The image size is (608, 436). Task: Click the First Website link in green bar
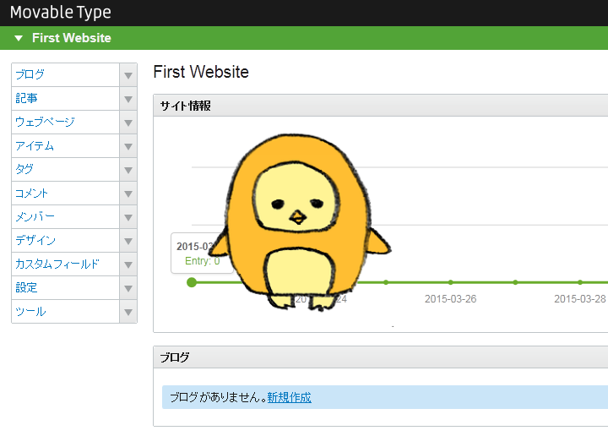click(x=71, y=38)
